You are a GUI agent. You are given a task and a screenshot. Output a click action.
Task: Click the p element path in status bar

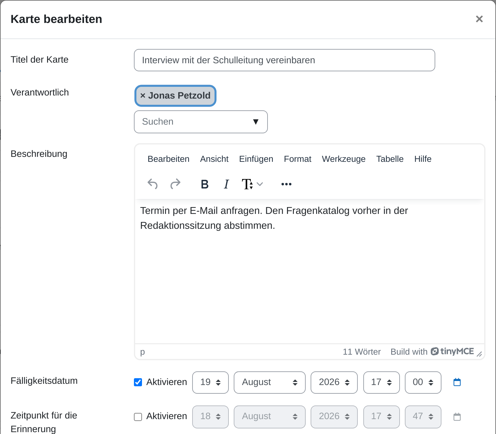pos(143,352)
